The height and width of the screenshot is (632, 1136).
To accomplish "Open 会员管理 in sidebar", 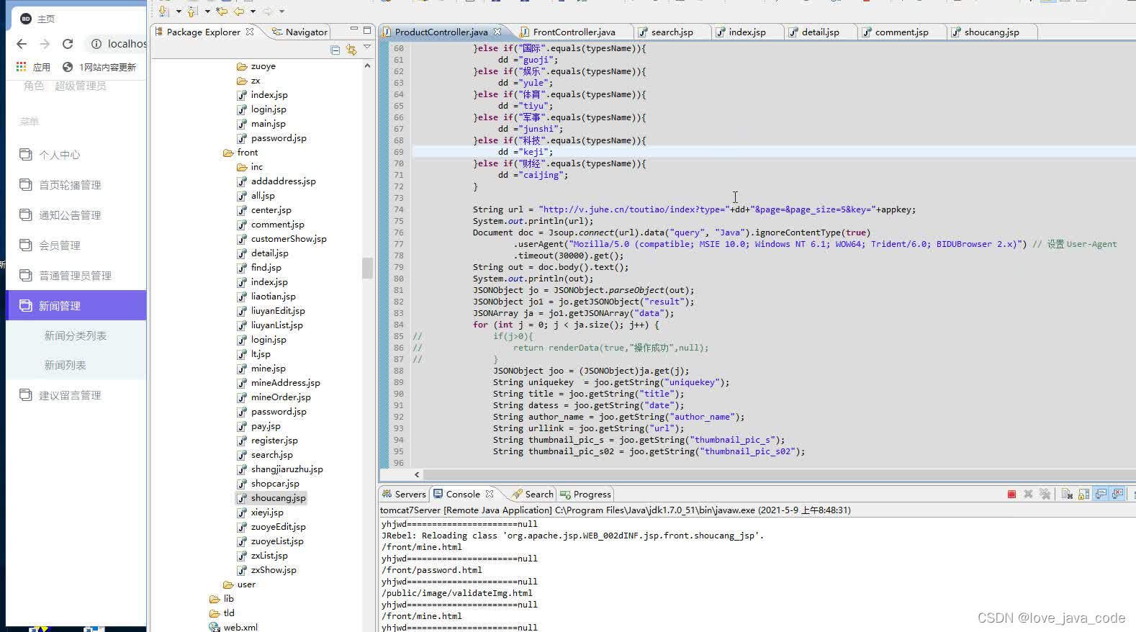I will point(59,245).
